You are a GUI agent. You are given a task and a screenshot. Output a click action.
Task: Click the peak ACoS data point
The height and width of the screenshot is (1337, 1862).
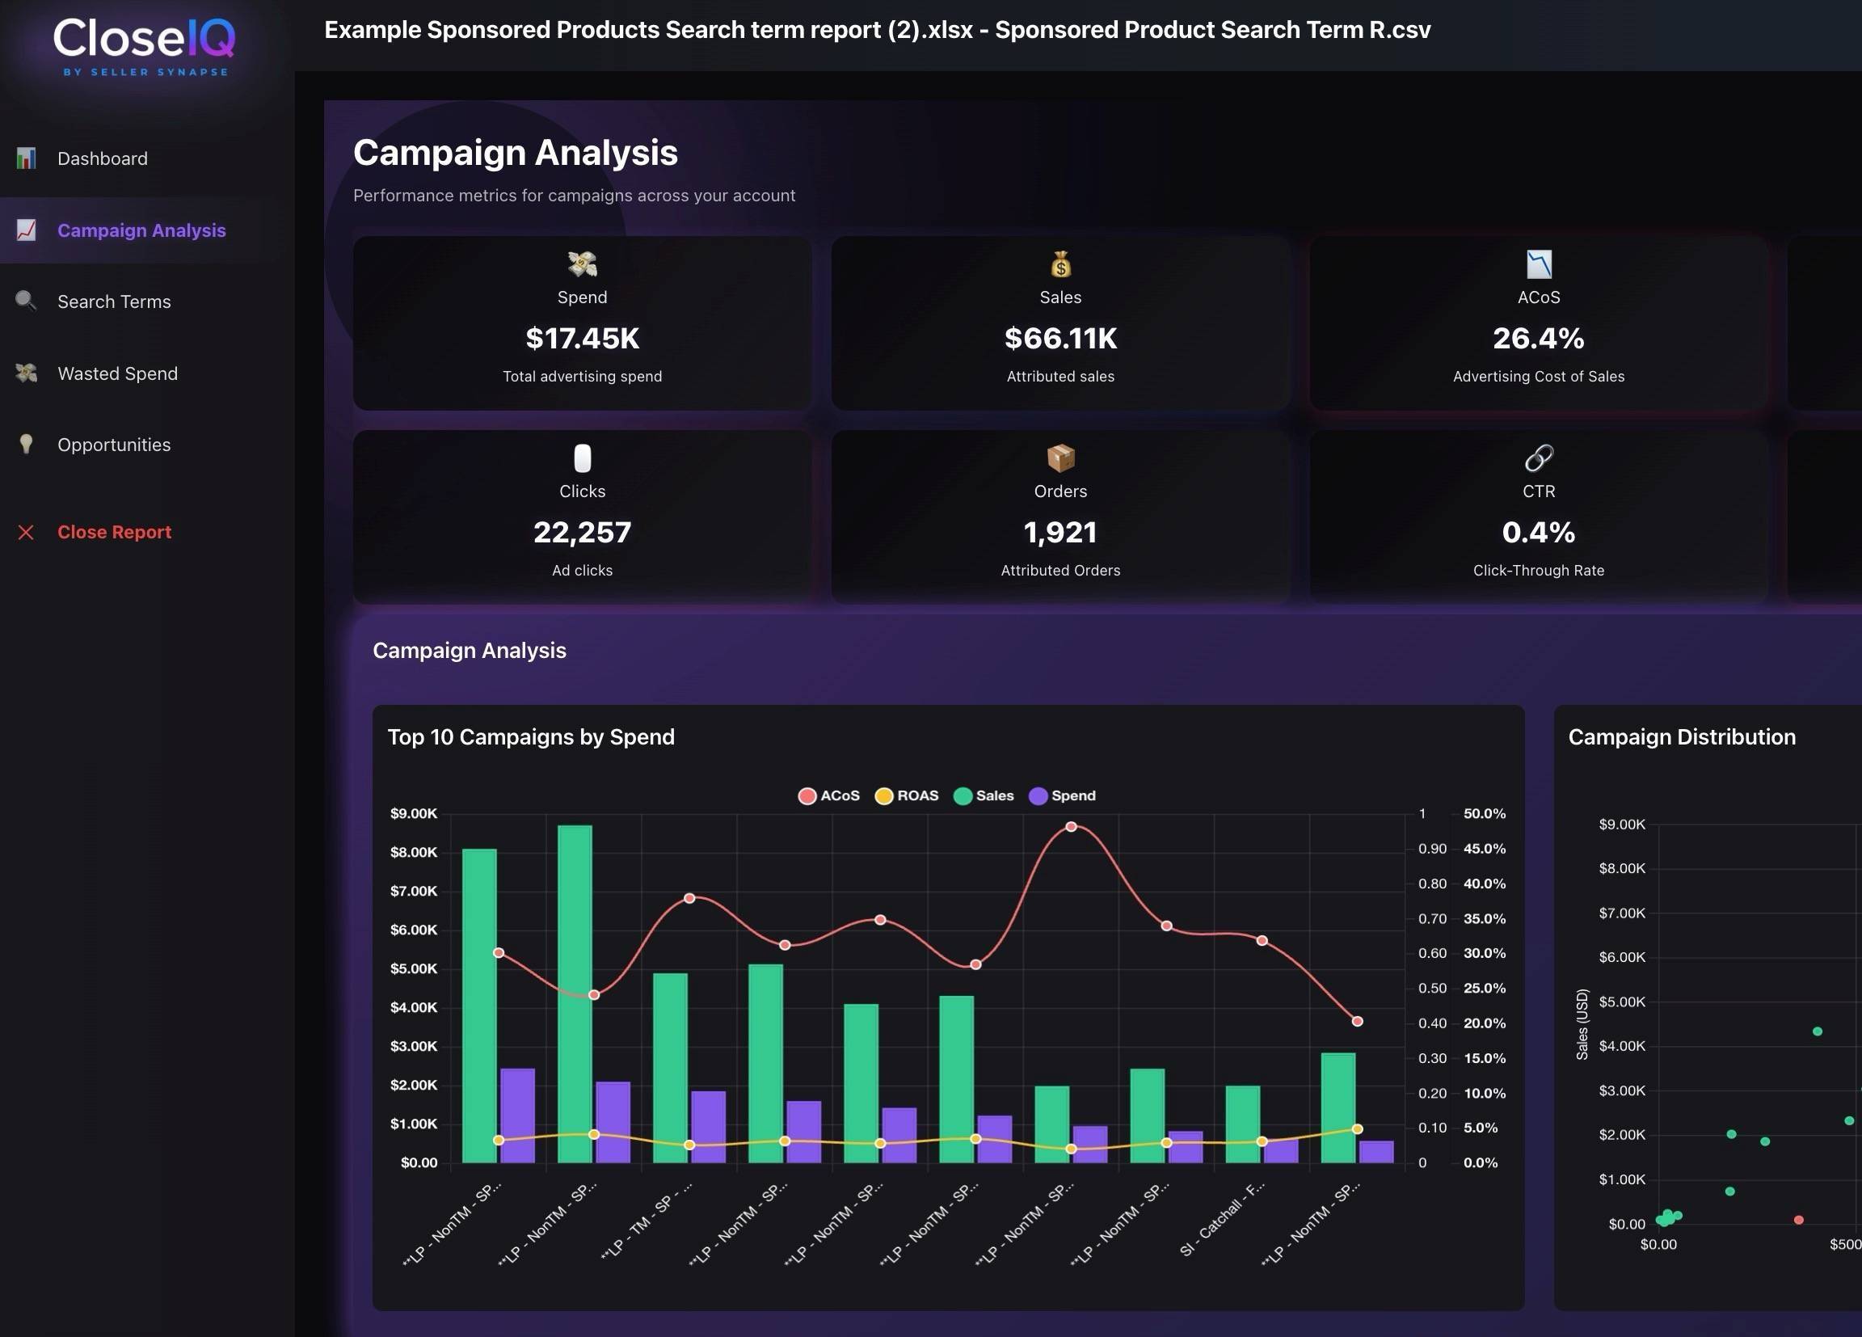click(x=1071, y=827)
